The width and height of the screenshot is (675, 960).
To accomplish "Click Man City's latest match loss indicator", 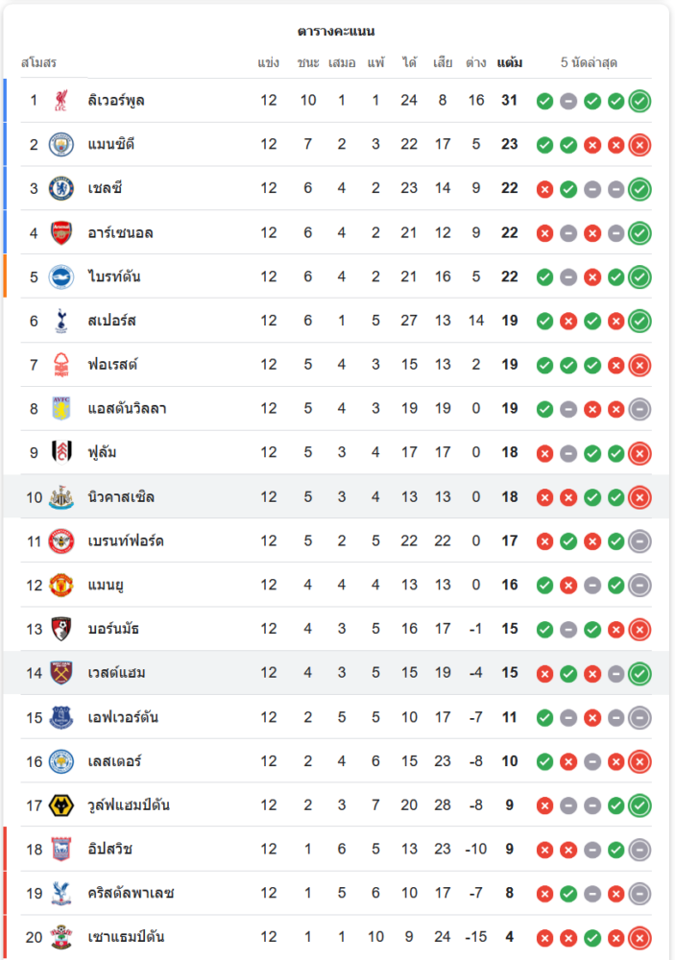I will click(639, 145).
